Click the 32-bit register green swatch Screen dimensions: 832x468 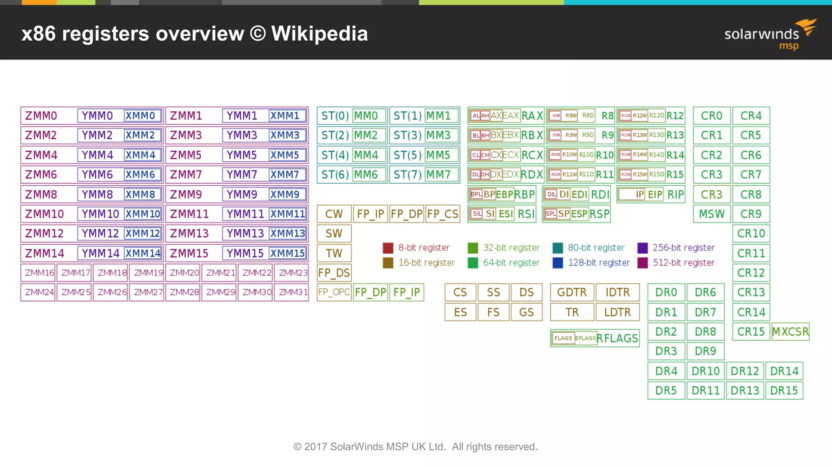click(473, 248)
